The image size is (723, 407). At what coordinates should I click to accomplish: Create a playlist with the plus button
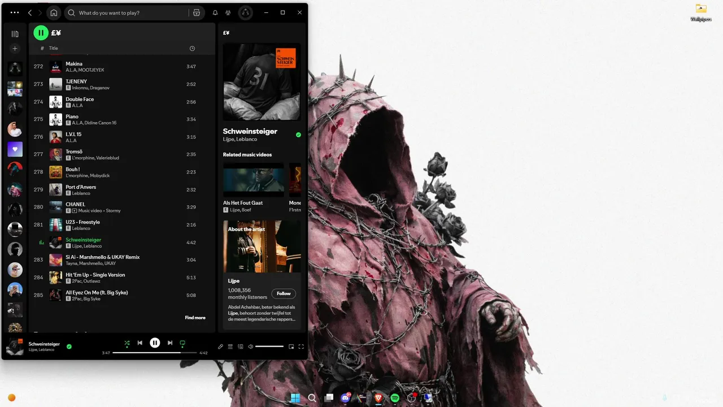pos(15,49)
